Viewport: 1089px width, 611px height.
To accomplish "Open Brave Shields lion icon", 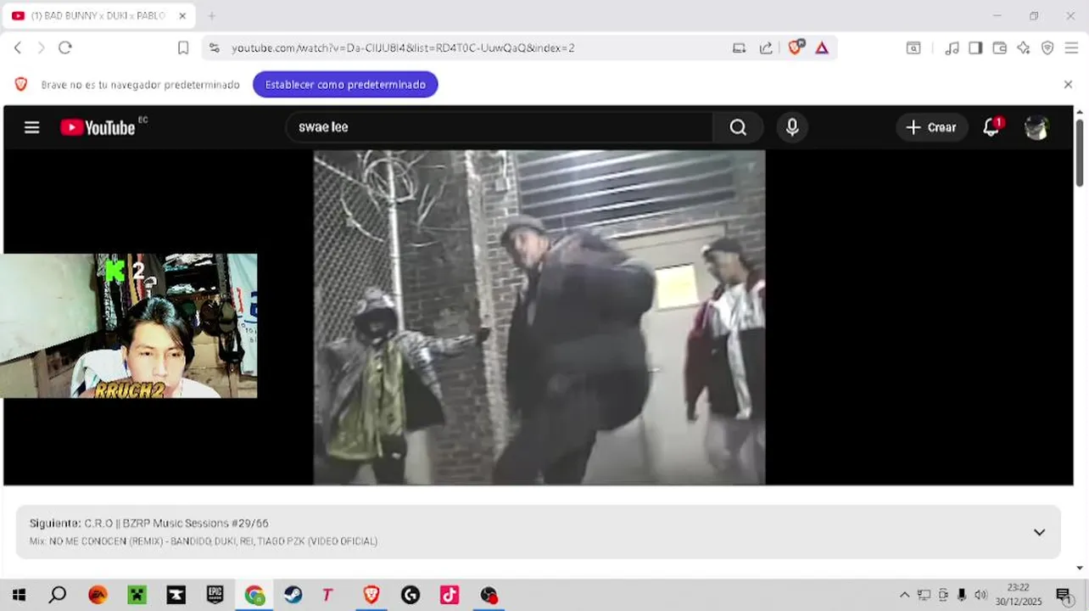I will 796,48.
